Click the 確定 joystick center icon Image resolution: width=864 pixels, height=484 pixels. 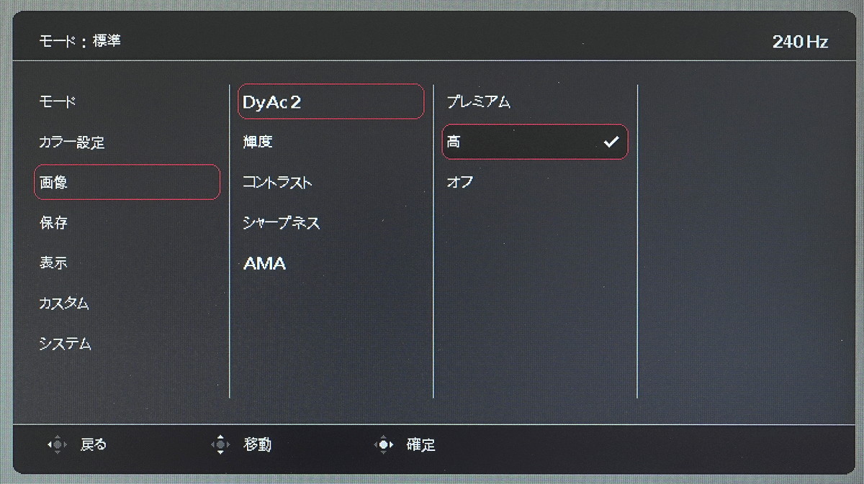(x=384, y=445)
